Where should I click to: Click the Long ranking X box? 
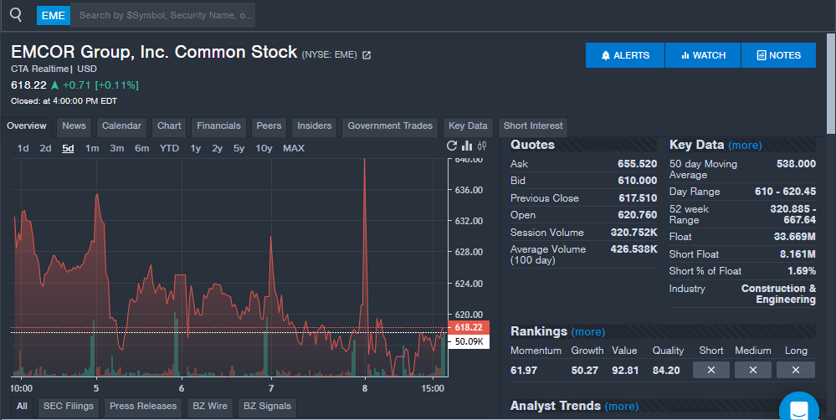(796, 370)
